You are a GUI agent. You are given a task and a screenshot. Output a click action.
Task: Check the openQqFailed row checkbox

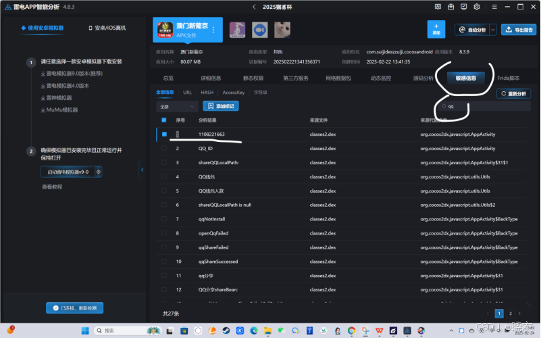point(164,233)
